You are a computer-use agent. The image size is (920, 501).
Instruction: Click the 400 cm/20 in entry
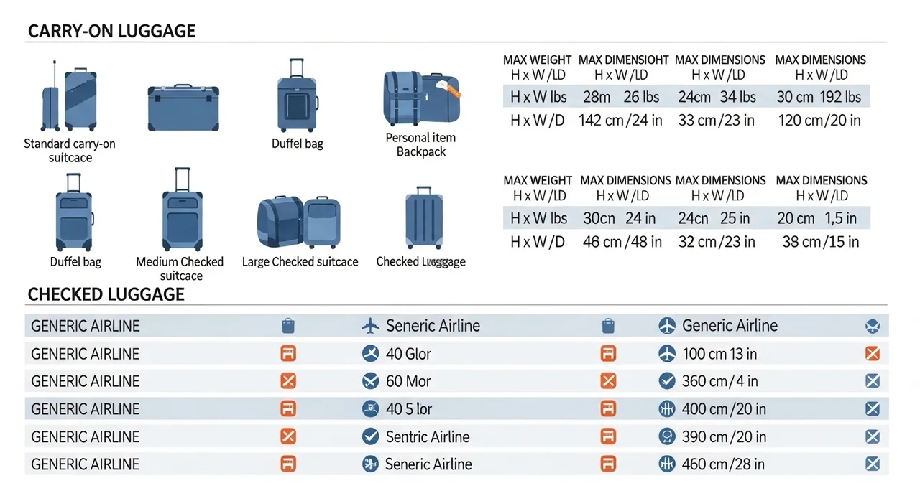coord(724,409)
